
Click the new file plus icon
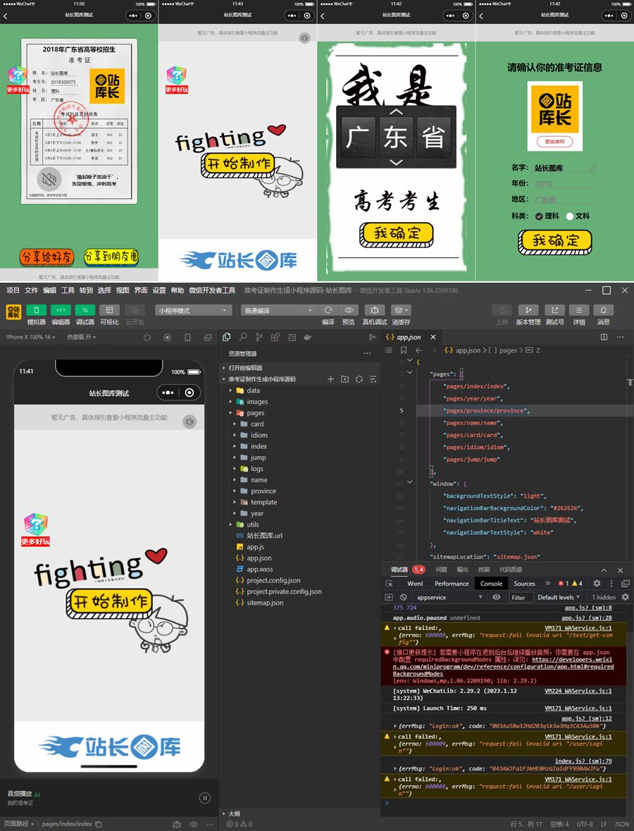point(330,379)
